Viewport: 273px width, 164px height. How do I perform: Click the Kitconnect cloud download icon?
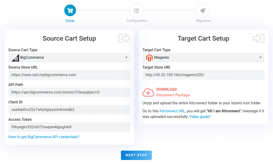tap(148, 92)
